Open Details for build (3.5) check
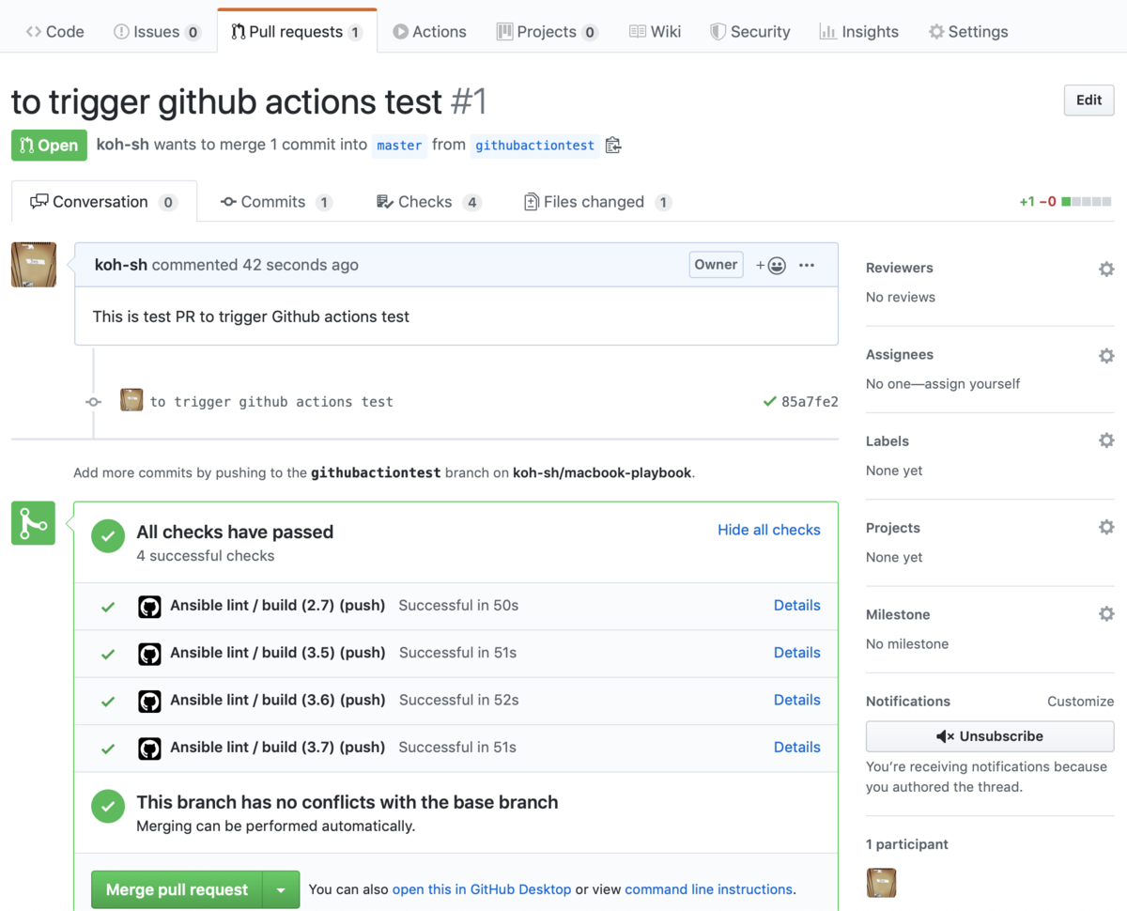The width and height of the screenshot is (1127, 911). coord(797,653)
